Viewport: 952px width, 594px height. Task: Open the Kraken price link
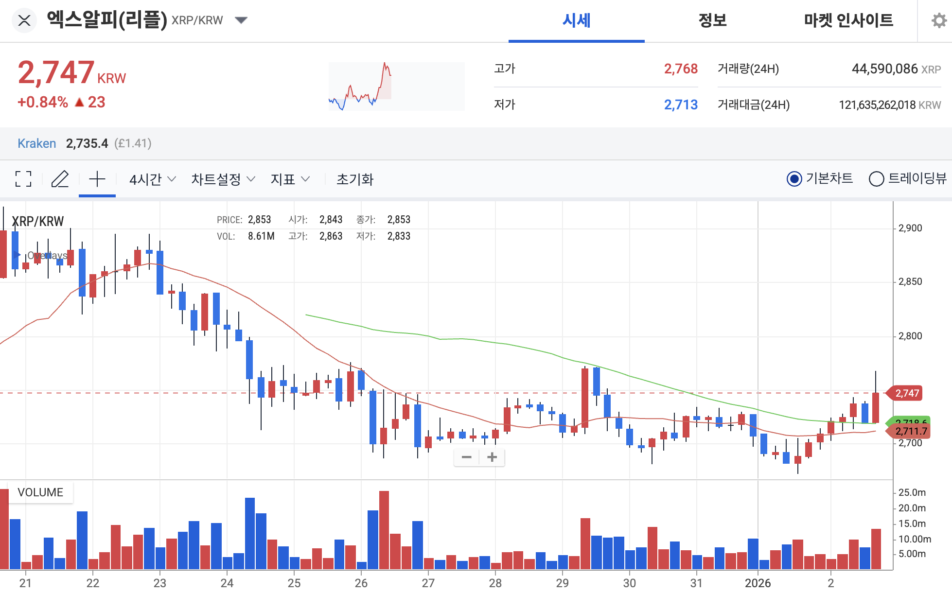click(36, 143)
